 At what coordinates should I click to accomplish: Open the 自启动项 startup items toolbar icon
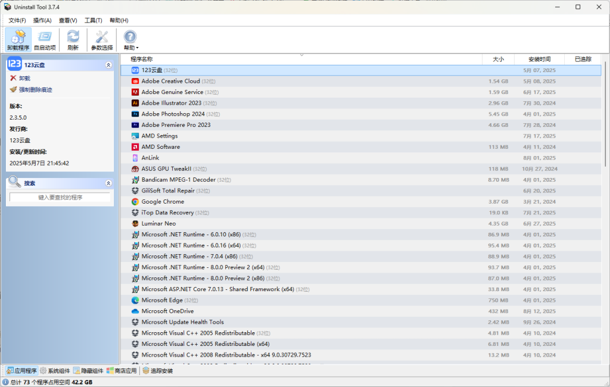(x=45, y=40)
